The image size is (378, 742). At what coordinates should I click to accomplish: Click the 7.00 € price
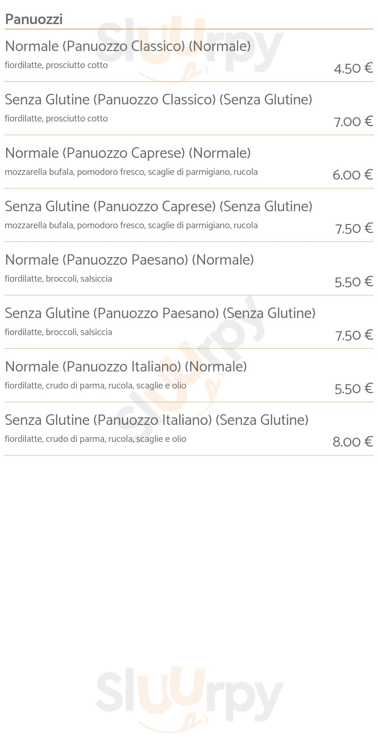click(x=353, y=122)
